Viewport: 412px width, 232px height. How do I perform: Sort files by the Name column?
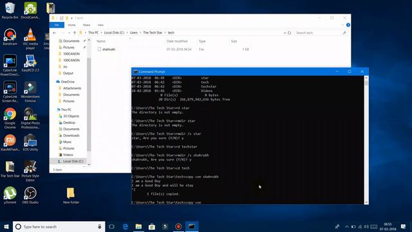click(130, 41)
